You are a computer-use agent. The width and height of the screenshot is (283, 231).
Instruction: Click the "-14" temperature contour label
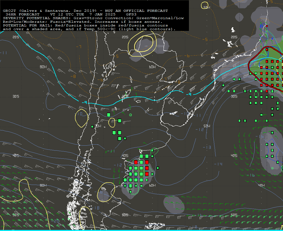[218, 164]
